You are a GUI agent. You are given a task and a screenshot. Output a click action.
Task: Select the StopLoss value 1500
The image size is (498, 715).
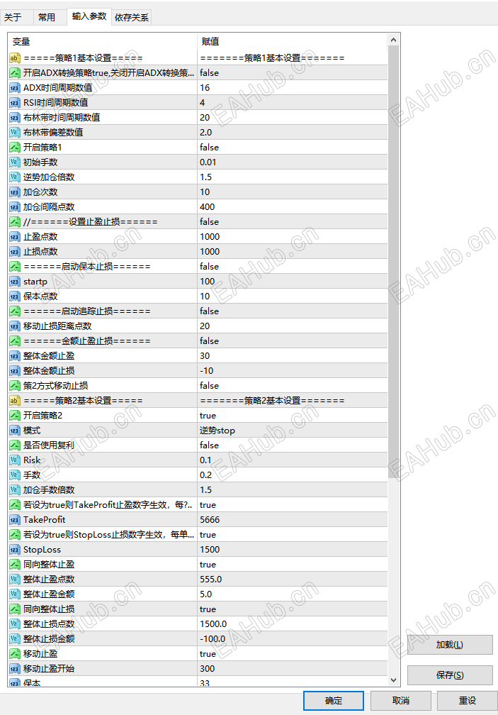[x=293, y=550]
